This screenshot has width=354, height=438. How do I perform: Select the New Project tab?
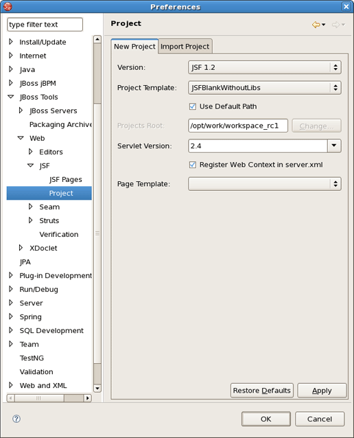point(134,47)
